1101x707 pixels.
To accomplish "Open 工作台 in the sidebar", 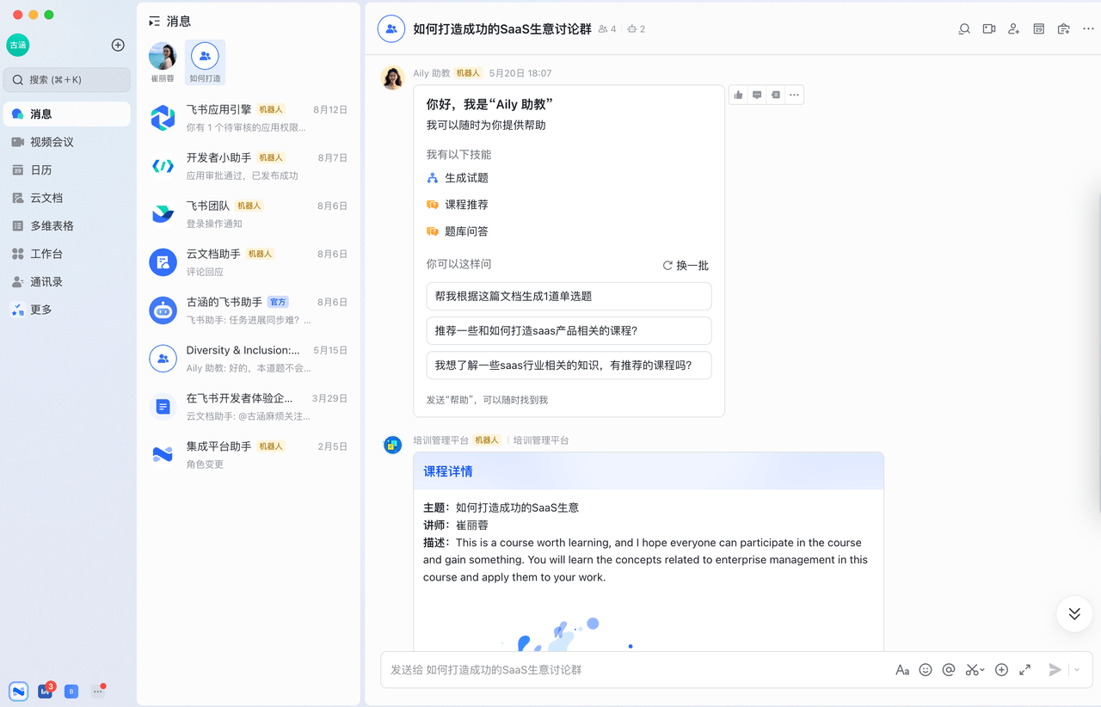I will [67, 254].
